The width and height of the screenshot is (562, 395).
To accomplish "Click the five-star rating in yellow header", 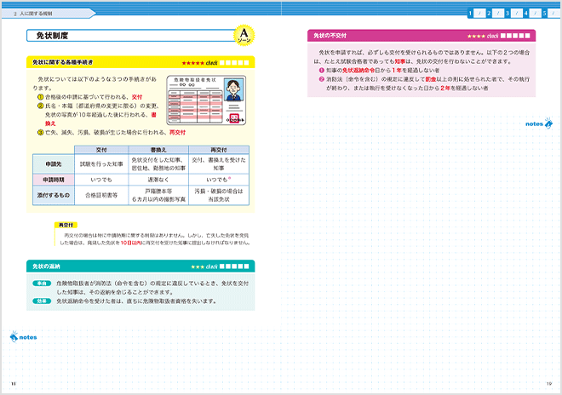I will 192,63.
